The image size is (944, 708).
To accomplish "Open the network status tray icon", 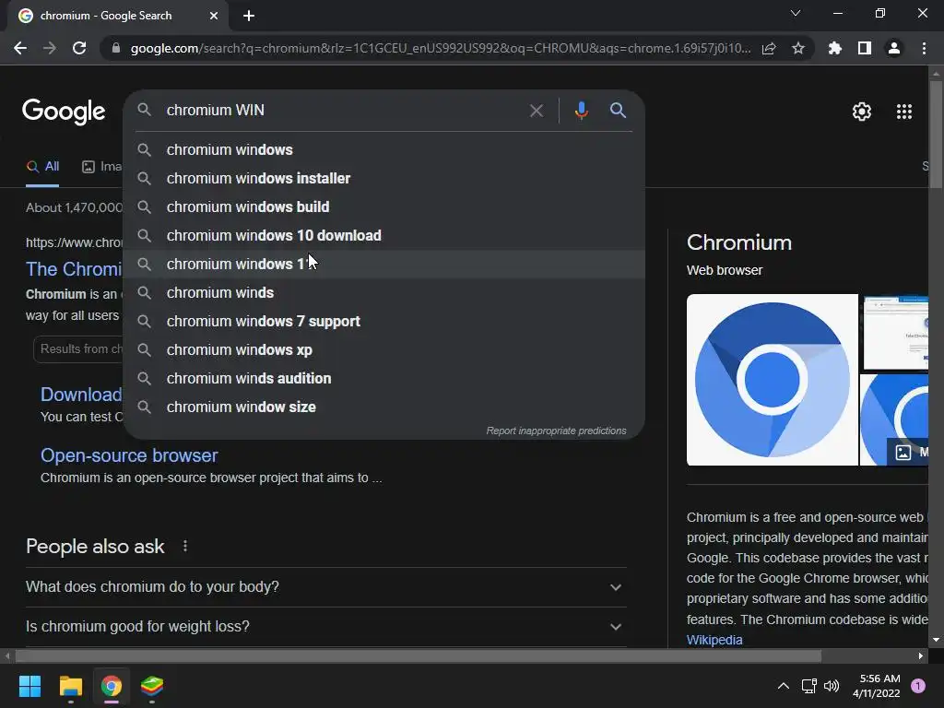I will tap(808, 686).
